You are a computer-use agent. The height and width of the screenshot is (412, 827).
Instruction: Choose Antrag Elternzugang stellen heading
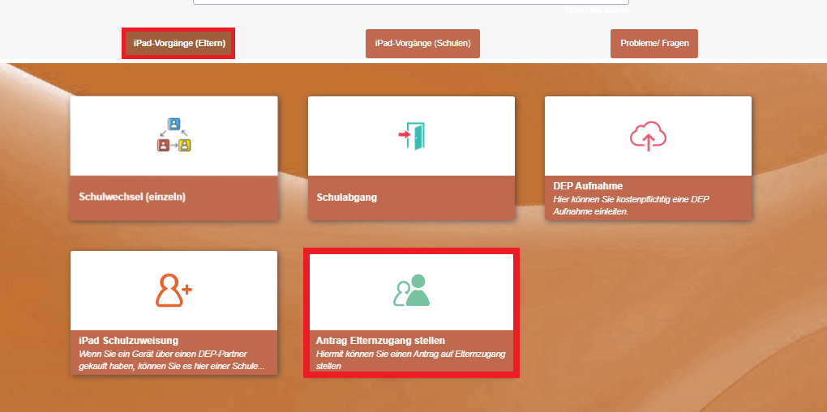380,341
